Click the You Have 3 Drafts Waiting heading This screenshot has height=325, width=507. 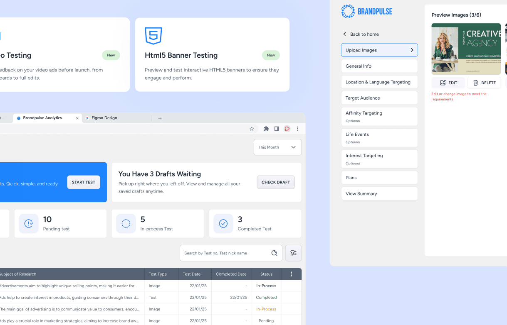[160, 174]
